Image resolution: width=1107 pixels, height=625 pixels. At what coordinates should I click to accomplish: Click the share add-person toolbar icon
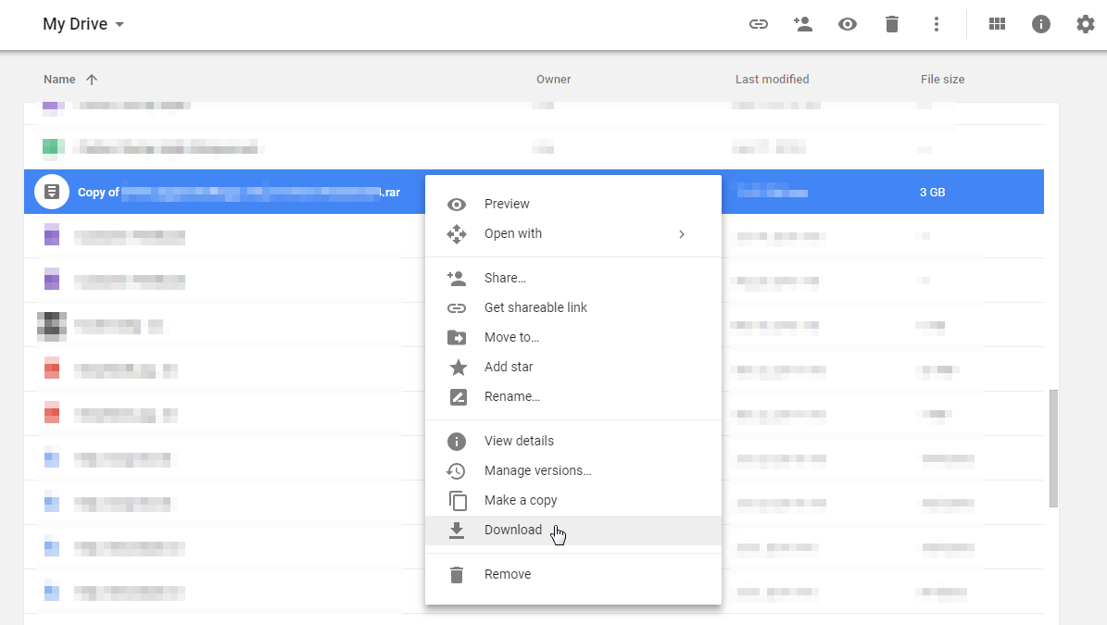(x=803, y=25)
